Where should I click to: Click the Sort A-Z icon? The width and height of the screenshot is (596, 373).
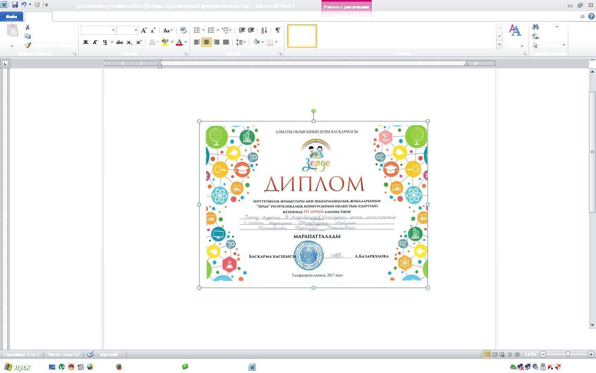pos(264,30)
